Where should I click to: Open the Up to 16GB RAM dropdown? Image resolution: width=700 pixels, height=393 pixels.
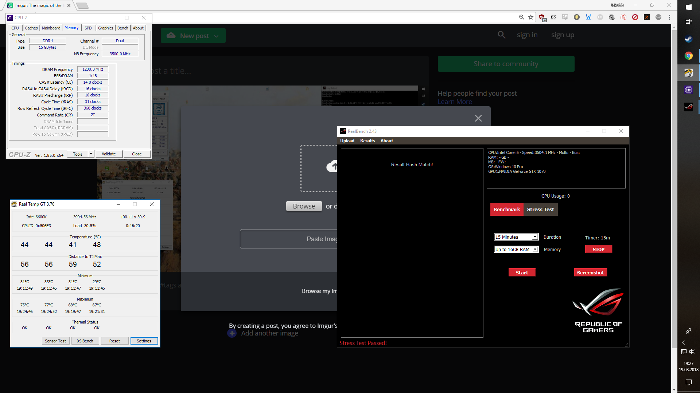tap(535, 250)
